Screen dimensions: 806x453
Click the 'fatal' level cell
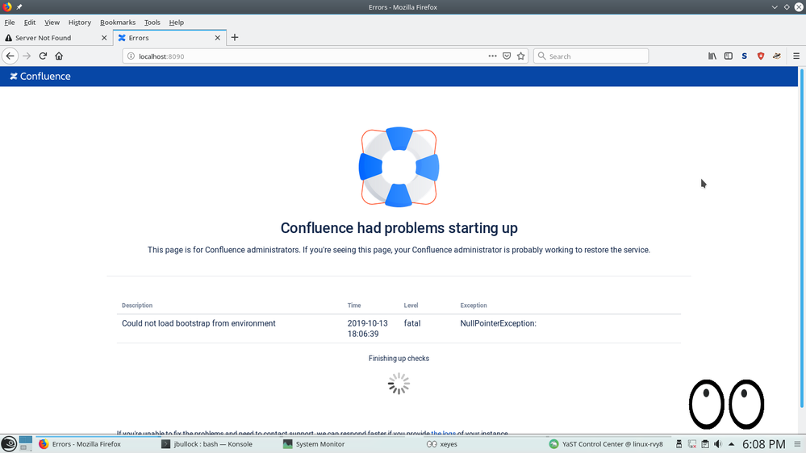[412, 323]
